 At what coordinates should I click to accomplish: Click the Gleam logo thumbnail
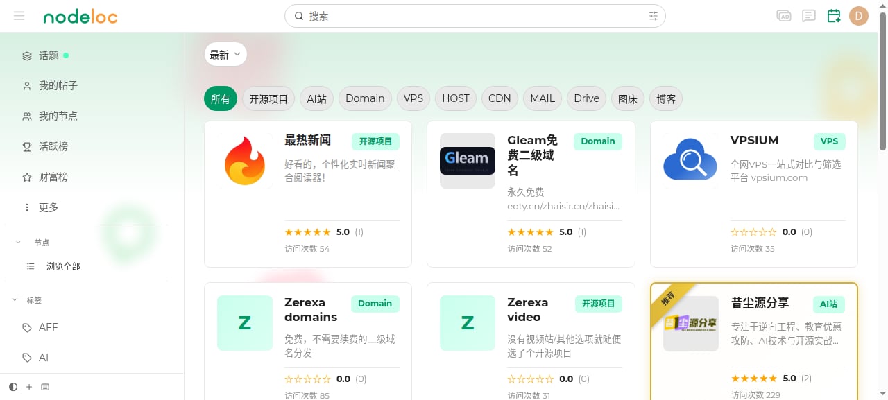[x=468, y=161]
